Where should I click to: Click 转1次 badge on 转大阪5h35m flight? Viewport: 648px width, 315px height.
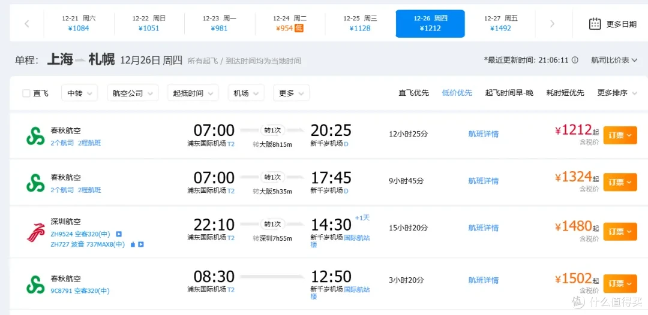[x=272, y=177]
